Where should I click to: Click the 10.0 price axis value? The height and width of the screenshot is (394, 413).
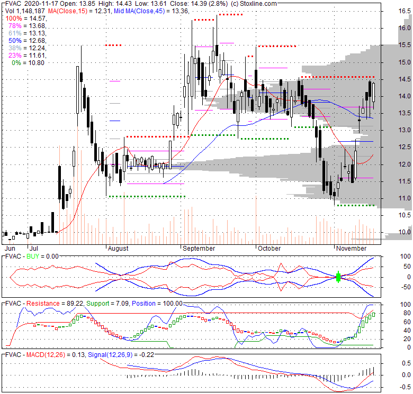pyautogui.click(x=405, y=232)
